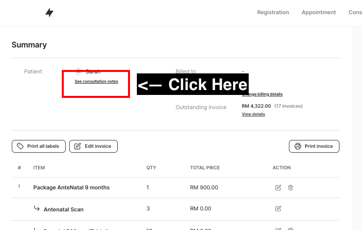Edit the Antenatal Scan row
Image resolution: width=362 pixels, height=230 pixels.
point(278,208)
